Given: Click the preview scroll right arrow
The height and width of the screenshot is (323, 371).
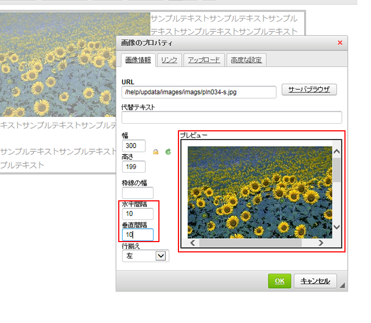Looking at the screenshot, I should tap(321, 243).
